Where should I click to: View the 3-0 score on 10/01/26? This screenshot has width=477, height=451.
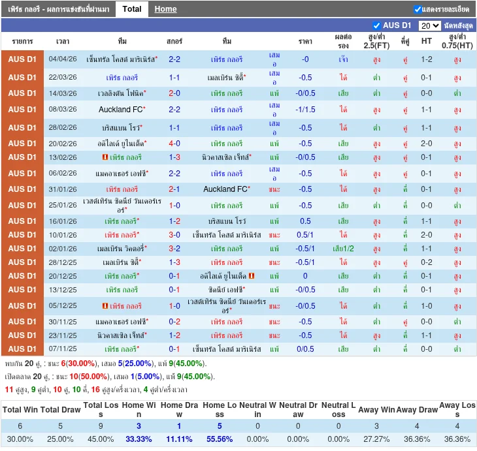coord(174,235)
